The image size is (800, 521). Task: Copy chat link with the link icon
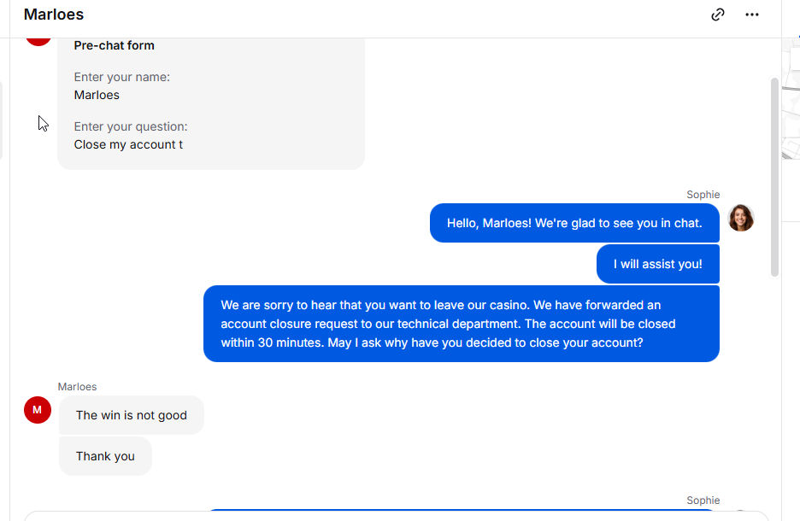(718, 15)
